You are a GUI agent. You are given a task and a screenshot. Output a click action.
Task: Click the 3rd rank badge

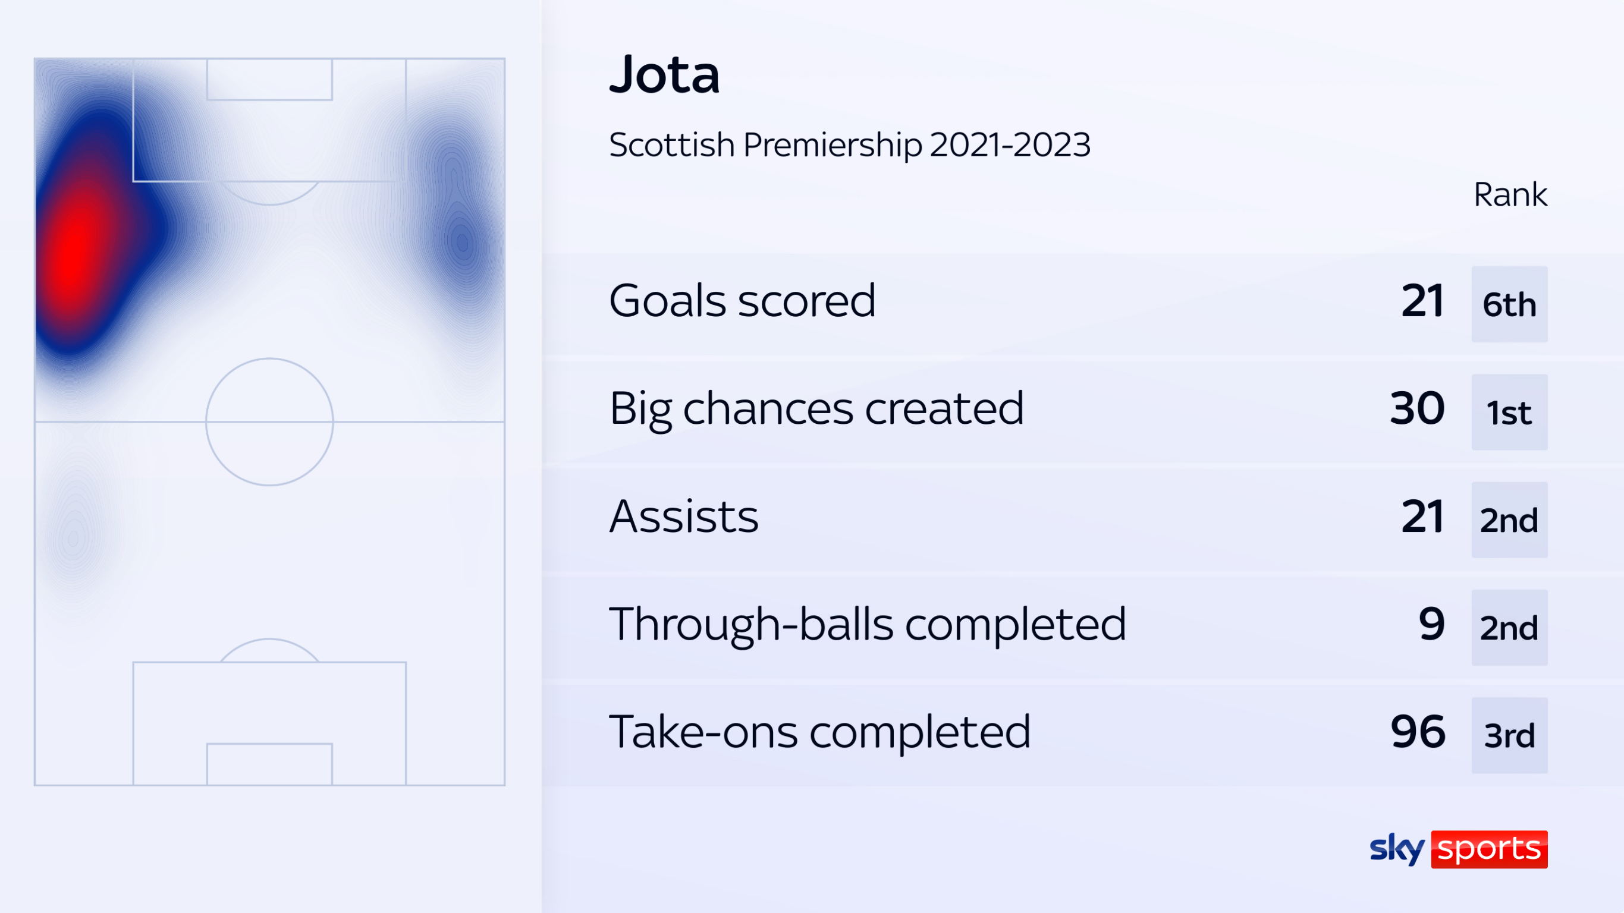click(x=1509, y=735)
